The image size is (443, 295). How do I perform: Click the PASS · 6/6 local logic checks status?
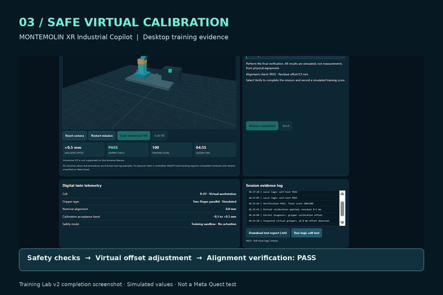point(262,241)
